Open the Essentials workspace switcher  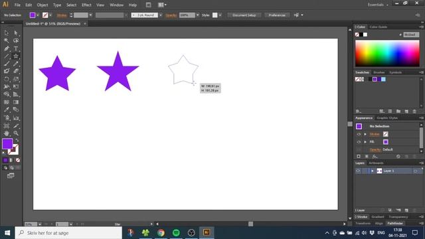click(x=378, y=5)
